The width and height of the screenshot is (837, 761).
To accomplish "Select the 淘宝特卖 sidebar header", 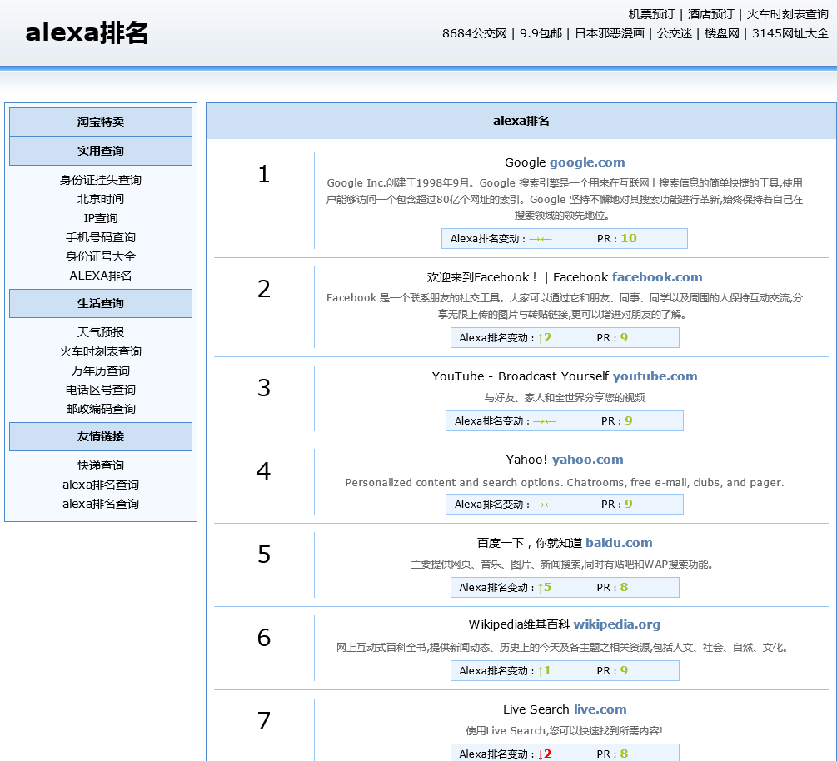I will tap(100, 122).
